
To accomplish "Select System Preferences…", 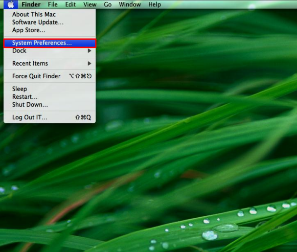I will coord(49,43).
